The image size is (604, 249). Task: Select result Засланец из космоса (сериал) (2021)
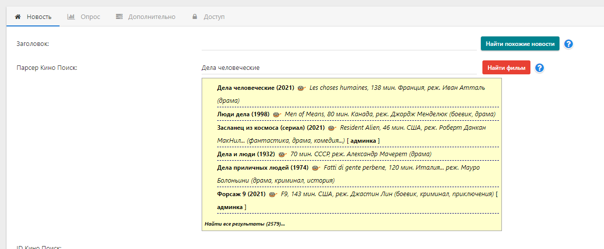pyautogui.click(x=271, y=128)
